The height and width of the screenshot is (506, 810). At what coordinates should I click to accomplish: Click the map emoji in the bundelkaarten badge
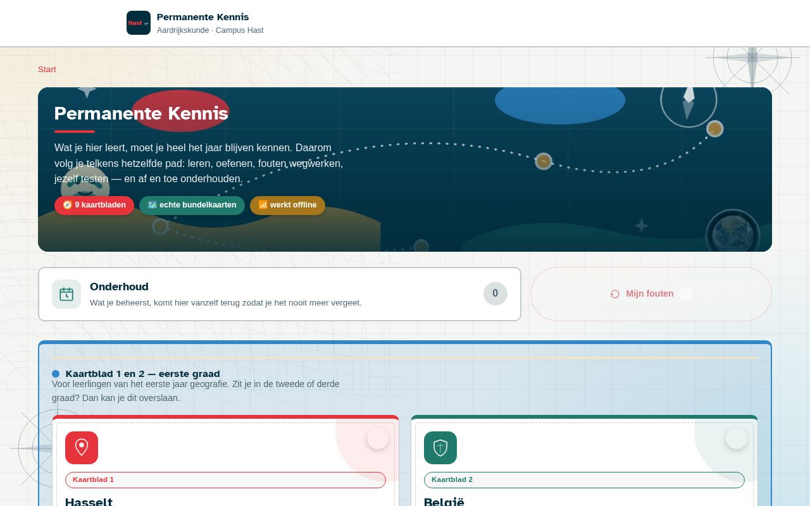tap(153, 205)
